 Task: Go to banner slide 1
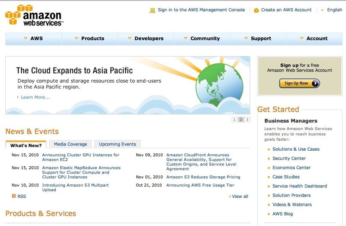pyautogui.click(x=234, y=119)
